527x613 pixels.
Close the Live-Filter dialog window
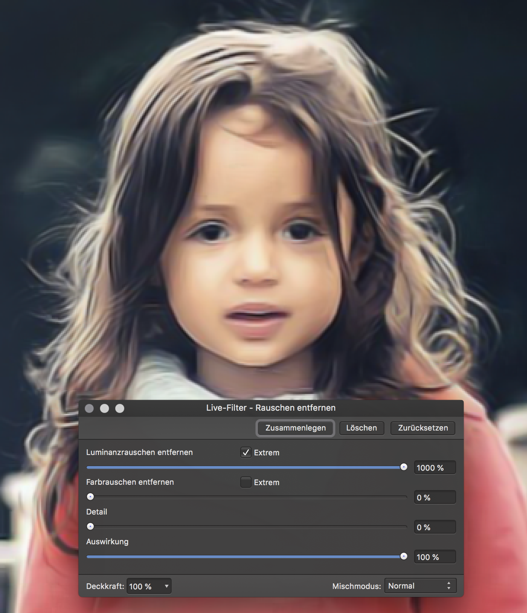point(89,408)
